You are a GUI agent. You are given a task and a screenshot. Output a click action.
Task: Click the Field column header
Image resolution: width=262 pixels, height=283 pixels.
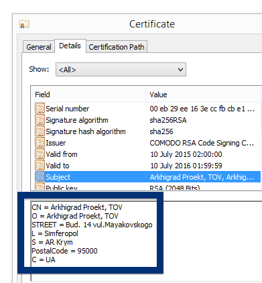[x=88, y=95]
